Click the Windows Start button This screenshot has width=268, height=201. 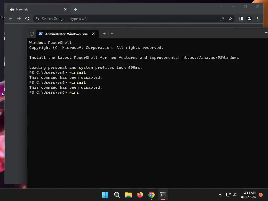105,195
